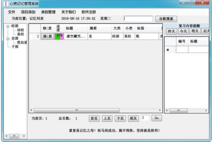Click the 标题 column header in main table
The width and height of the screenshot is (213, 142).
76,28
